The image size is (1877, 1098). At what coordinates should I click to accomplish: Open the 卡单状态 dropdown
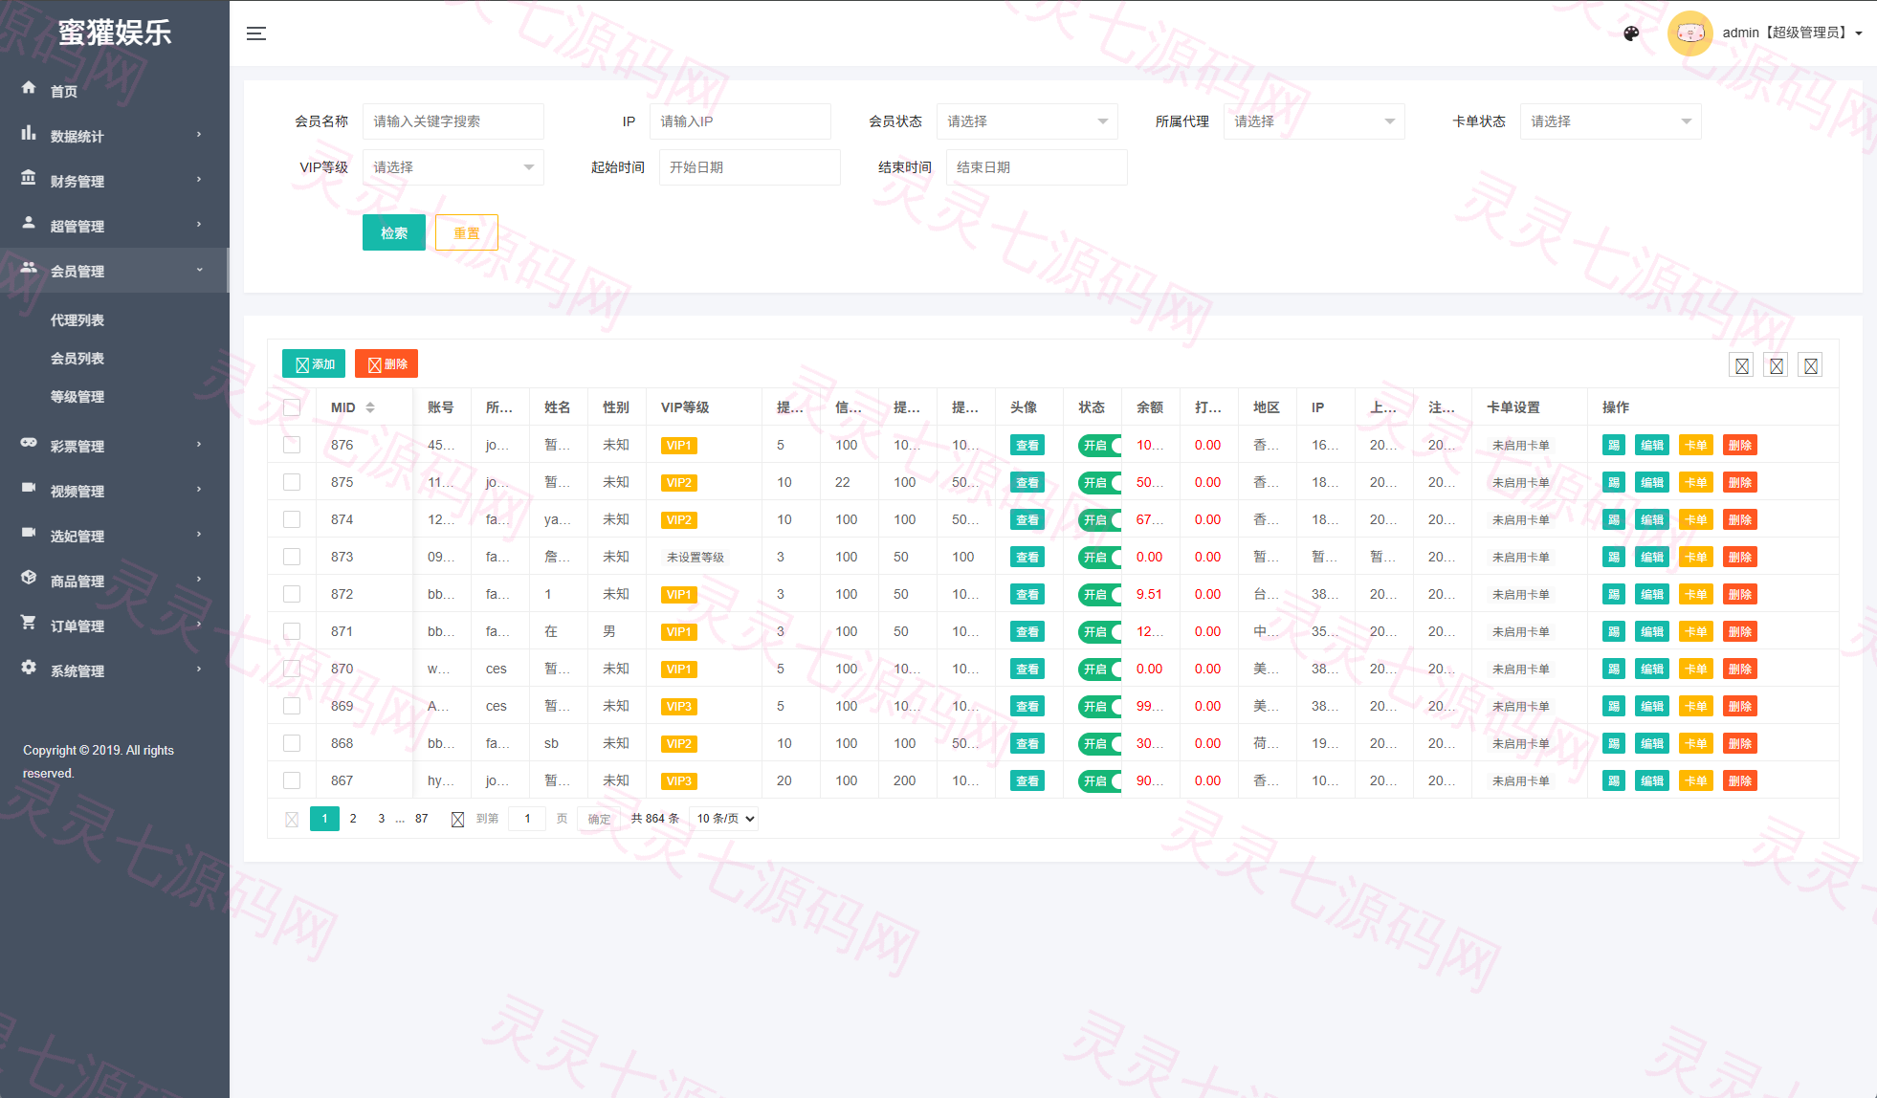click(1610, 121)
